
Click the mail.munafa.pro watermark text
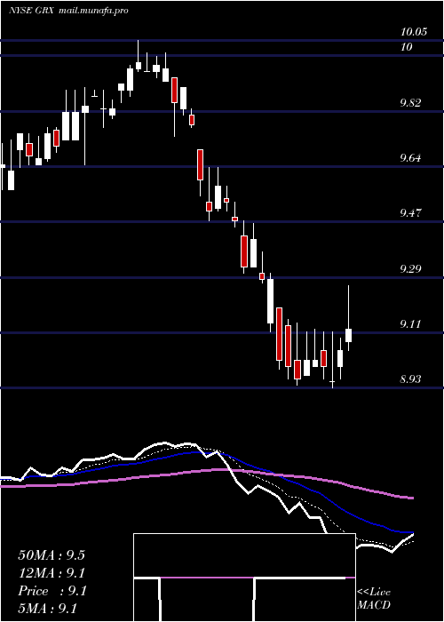pos(93,11)
